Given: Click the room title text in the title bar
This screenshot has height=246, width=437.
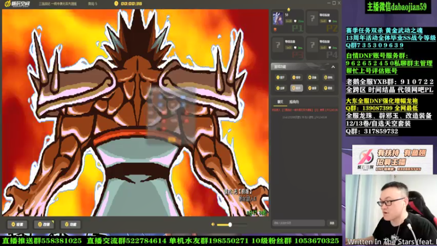Looking at the screenshot, I should click(x=58, y=4).
